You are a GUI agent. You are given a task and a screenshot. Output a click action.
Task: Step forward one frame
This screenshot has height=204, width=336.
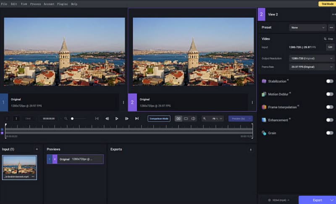[x=127, y=119]
